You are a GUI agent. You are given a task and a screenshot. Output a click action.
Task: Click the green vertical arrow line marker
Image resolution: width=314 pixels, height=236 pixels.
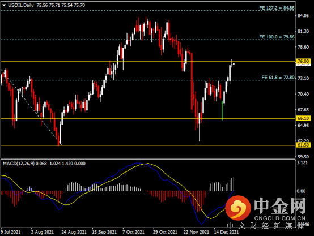(222, 110)
